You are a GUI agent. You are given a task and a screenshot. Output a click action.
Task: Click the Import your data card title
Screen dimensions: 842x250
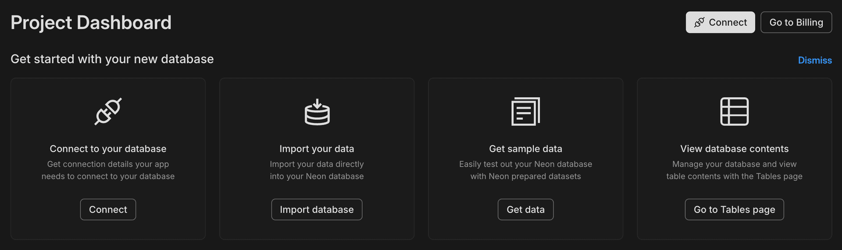pyautogui.click(x=317, y=149)
